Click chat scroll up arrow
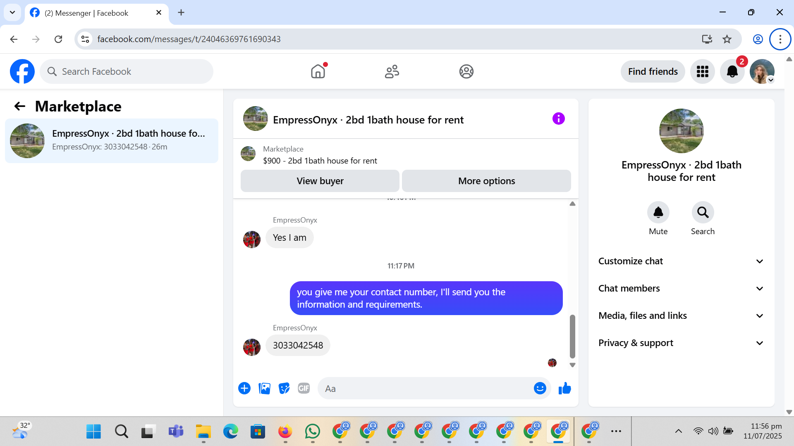This screenshot has height=446, width=794. tap(572, 204)
